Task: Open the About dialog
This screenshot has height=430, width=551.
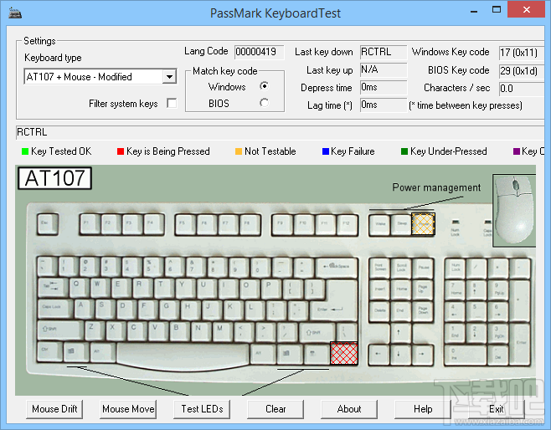Action: coord(349,409)
